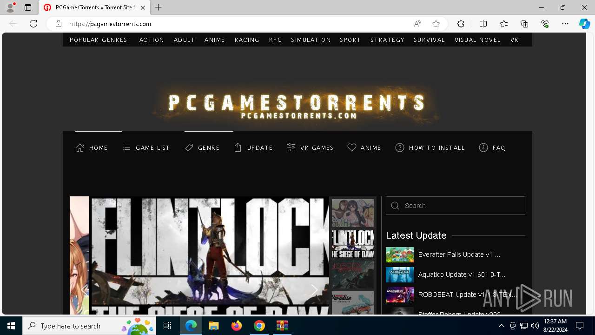
Task: Select the anime girls slider thumbnail
Action: pos(353,213)
